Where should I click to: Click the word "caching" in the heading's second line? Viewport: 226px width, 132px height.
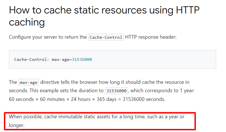(x=27, y=22)
